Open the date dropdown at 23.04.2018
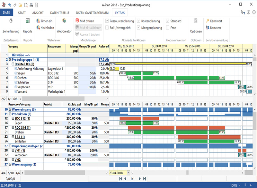The height and width of the screenshot is (188, 257). [x=128, y=173]
